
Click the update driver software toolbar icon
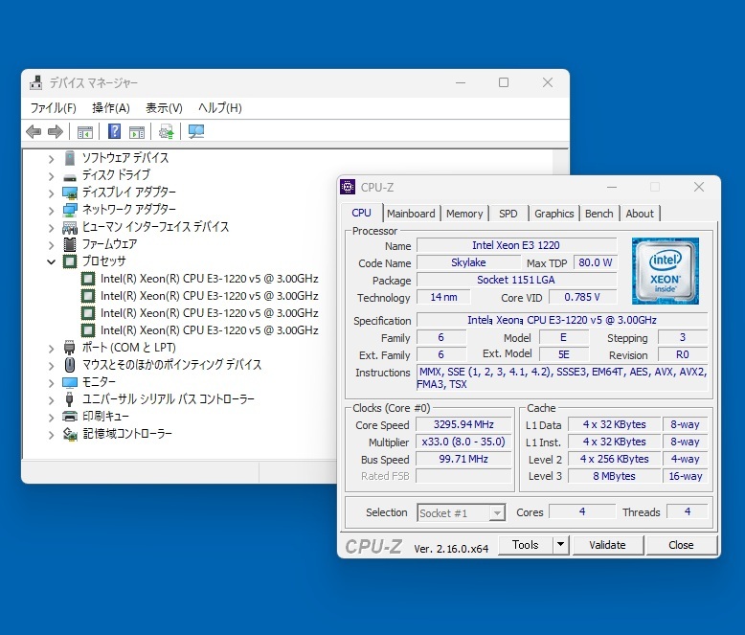(x=167, y=132)
